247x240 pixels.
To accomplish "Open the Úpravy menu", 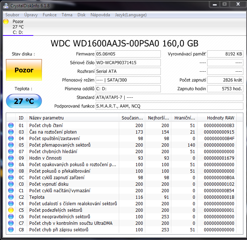I will coord(31,15).
